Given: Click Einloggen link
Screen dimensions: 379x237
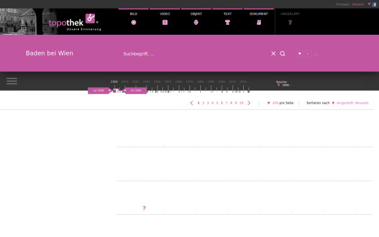Looking at the screenshot, I should 343,4.
